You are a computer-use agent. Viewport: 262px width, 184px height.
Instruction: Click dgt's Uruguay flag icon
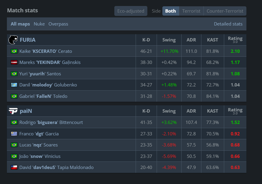[x=14, y=134]
